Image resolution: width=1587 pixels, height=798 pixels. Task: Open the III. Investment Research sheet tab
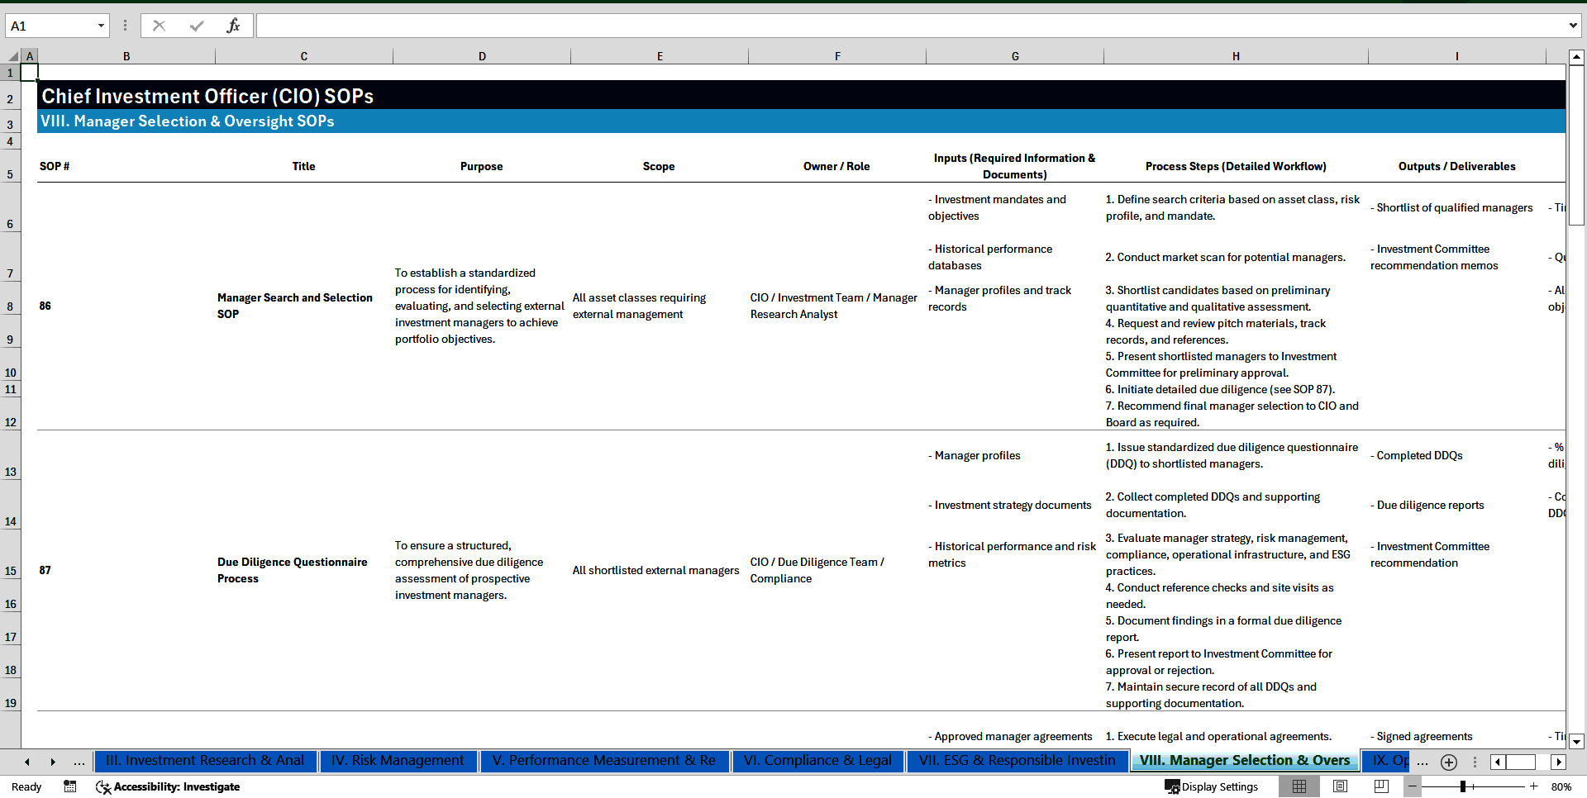(204, 761)
